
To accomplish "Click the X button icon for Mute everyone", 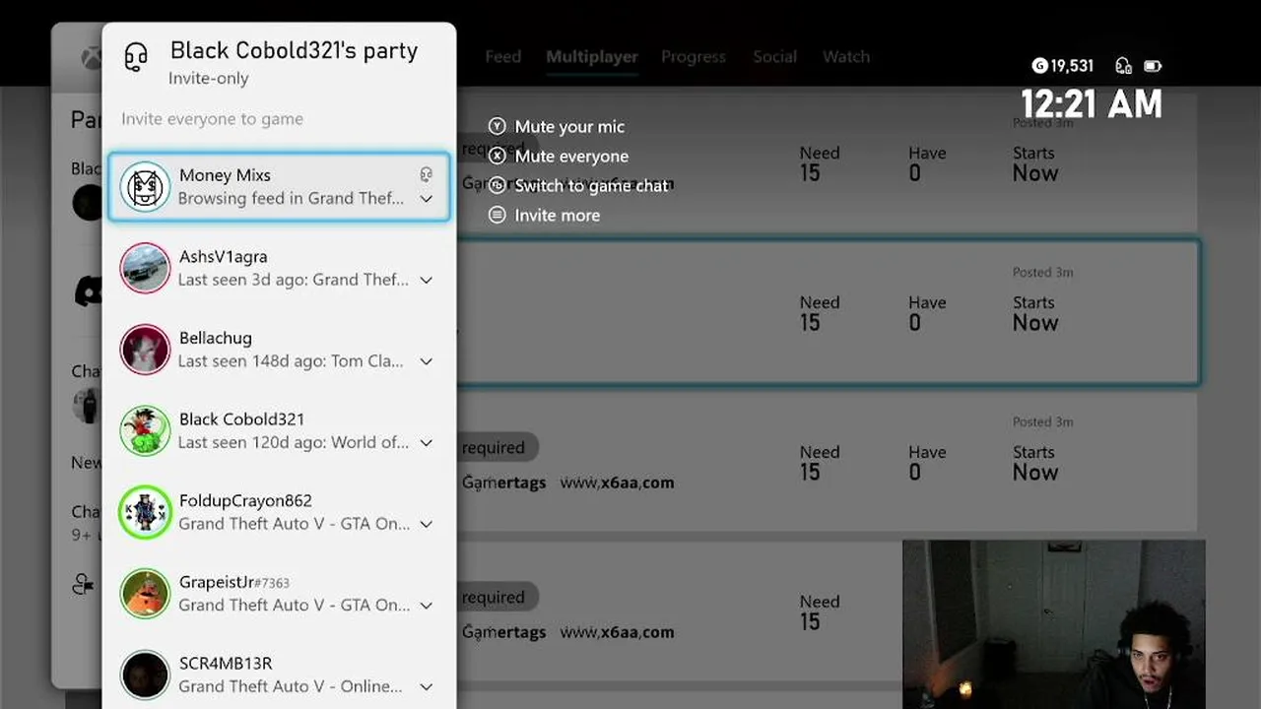I will click(498, 156).
